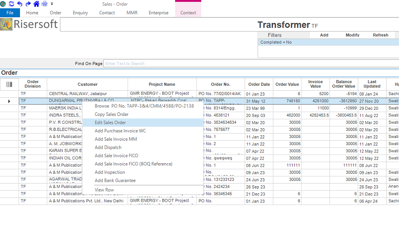Select the Enterprise tab
The image size is (399, 226).
click(159, 13)
